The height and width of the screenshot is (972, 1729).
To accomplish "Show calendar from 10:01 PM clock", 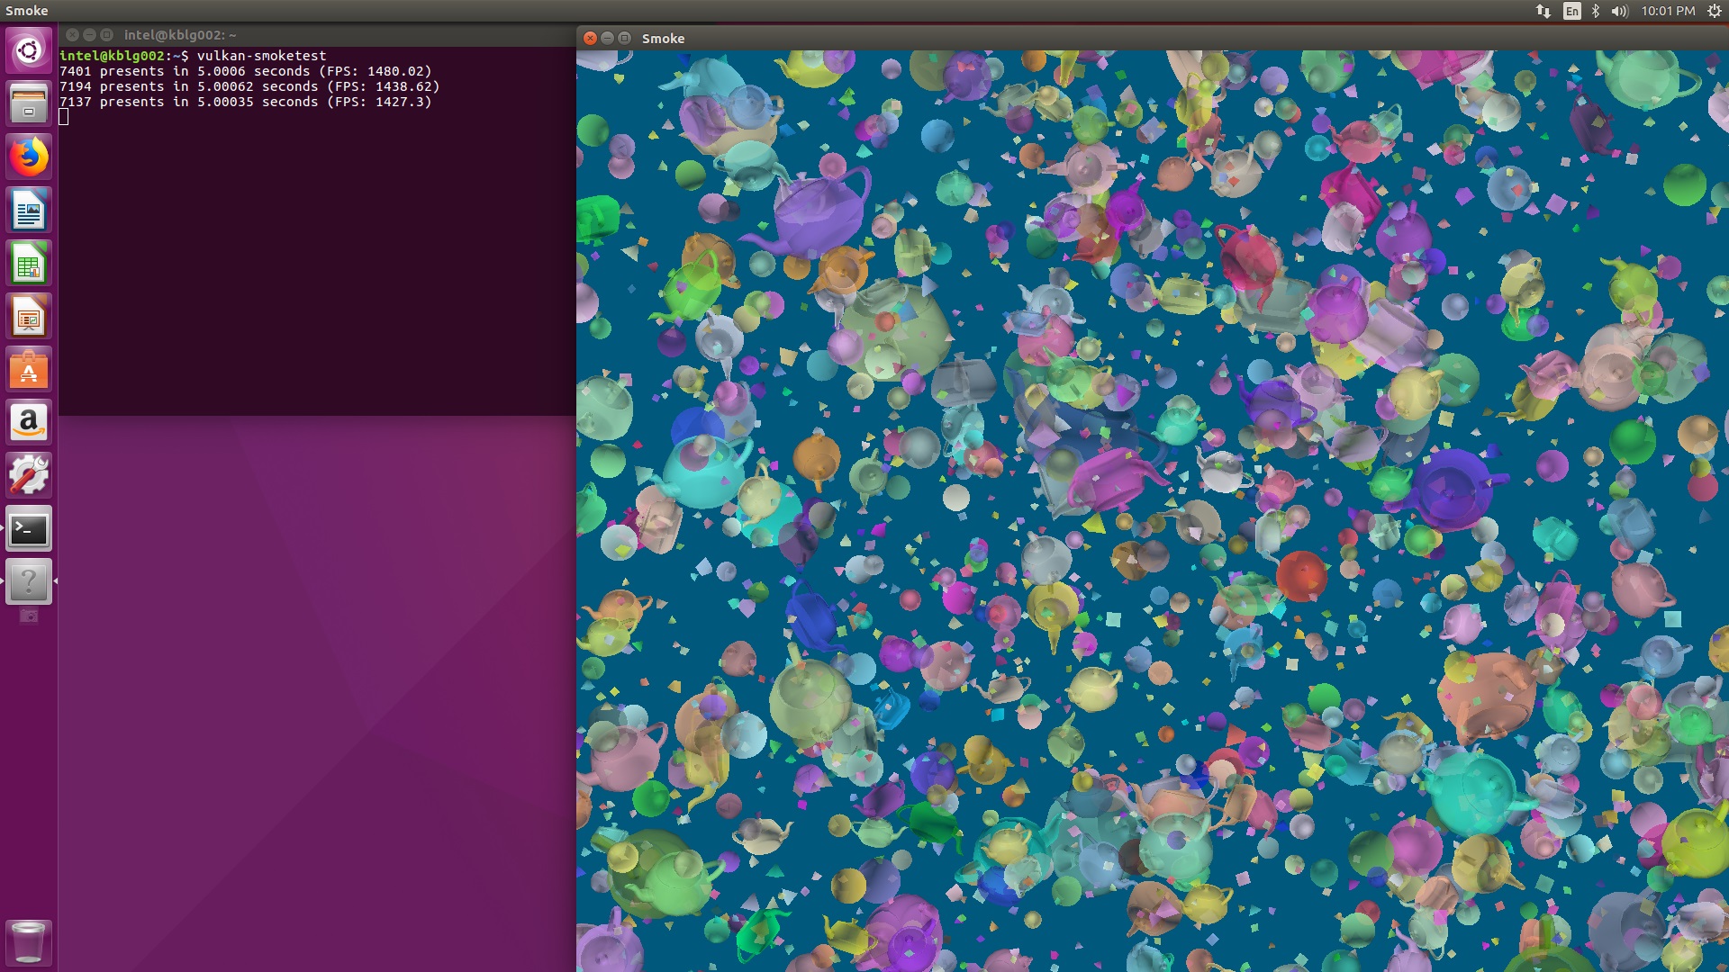I will tap(1668, 11).
